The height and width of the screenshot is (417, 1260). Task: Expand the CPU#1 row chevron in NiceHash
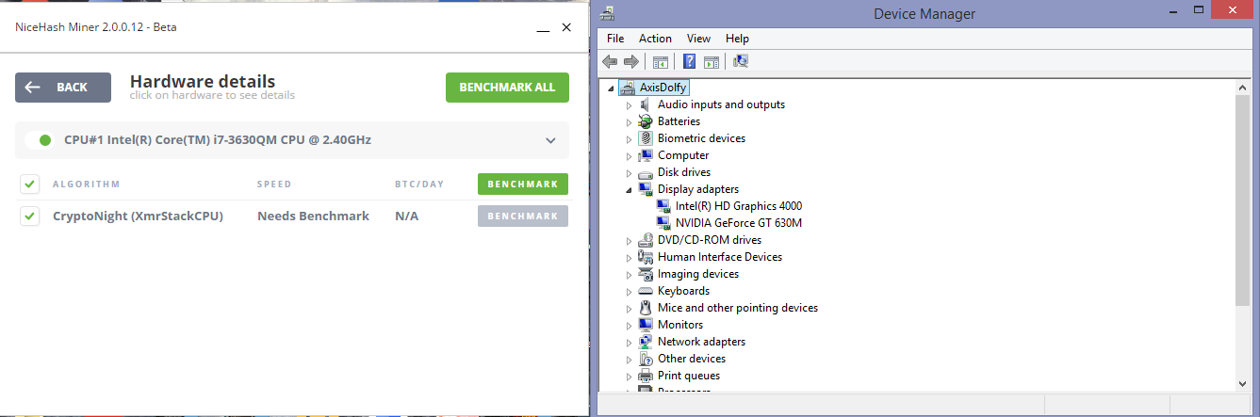tap(551, 140)
